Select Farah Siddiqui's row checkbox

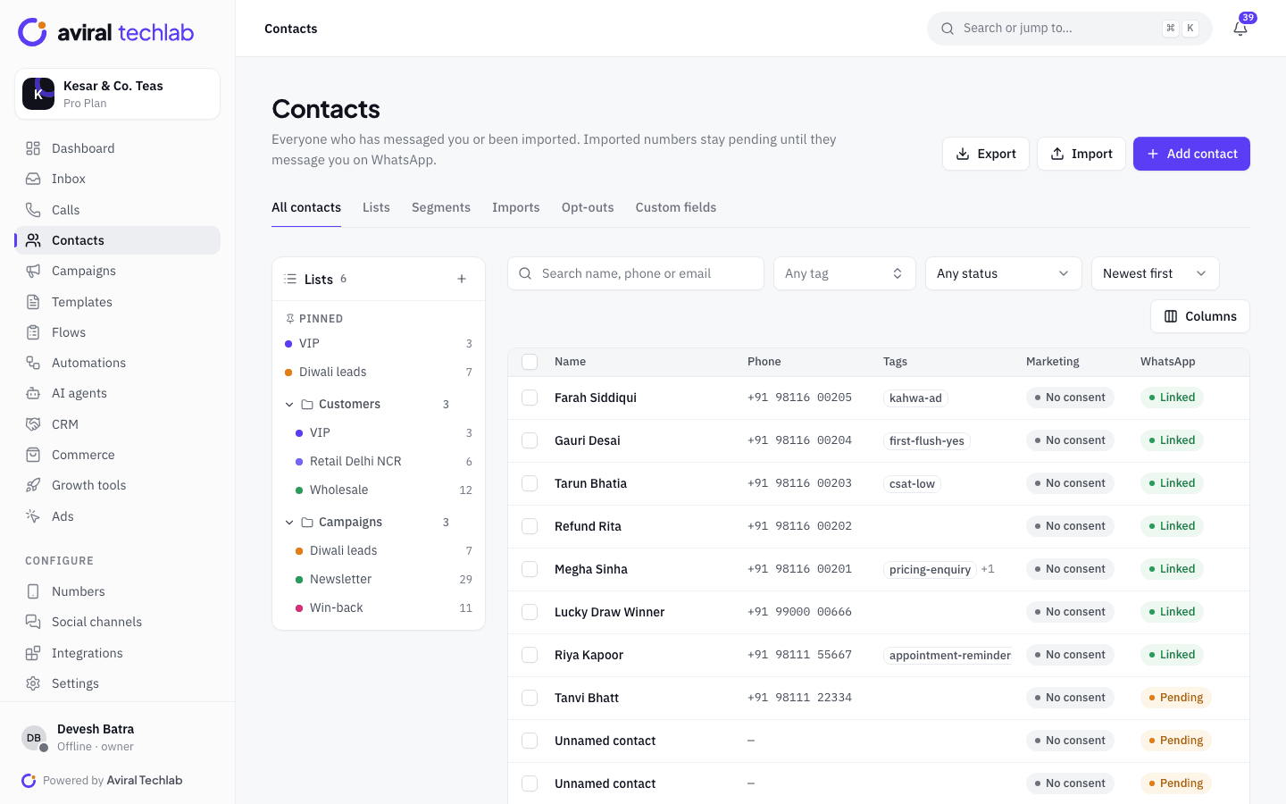tap(530, 398)
